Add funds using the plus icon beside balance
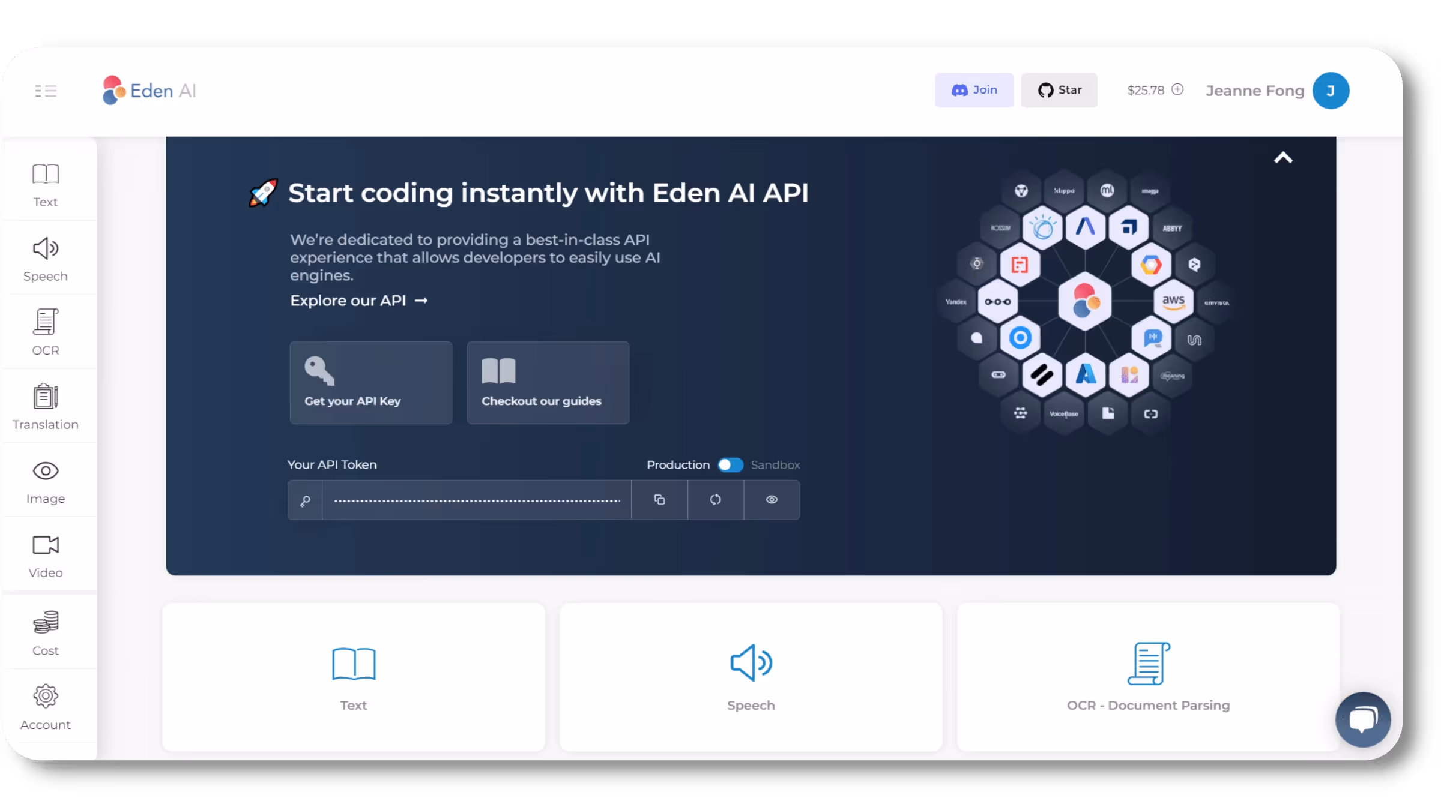This screenshot has height=810, width=1441. pos(1178,89)
